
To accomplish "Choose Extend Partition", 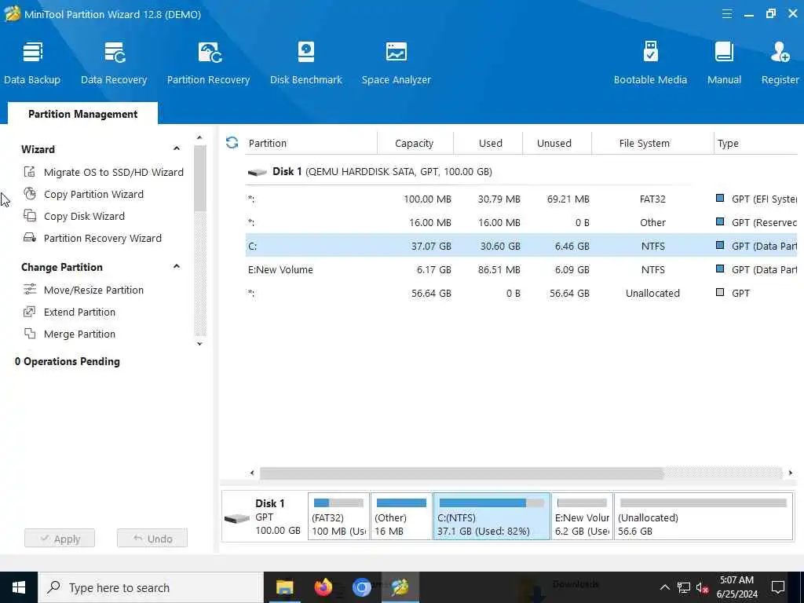I will tap(69, 312).
